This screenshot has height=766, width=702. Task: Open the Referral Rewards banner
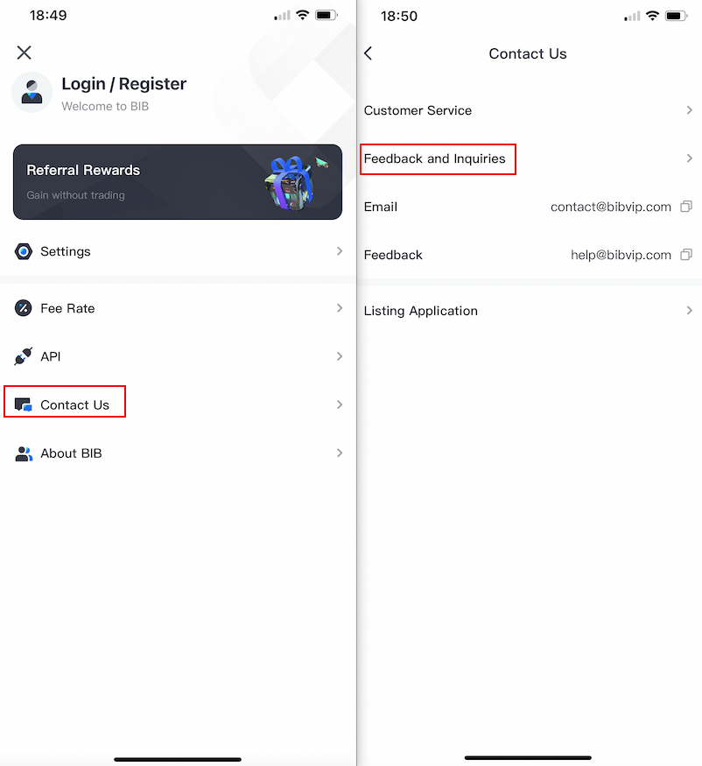click(178, 182)
